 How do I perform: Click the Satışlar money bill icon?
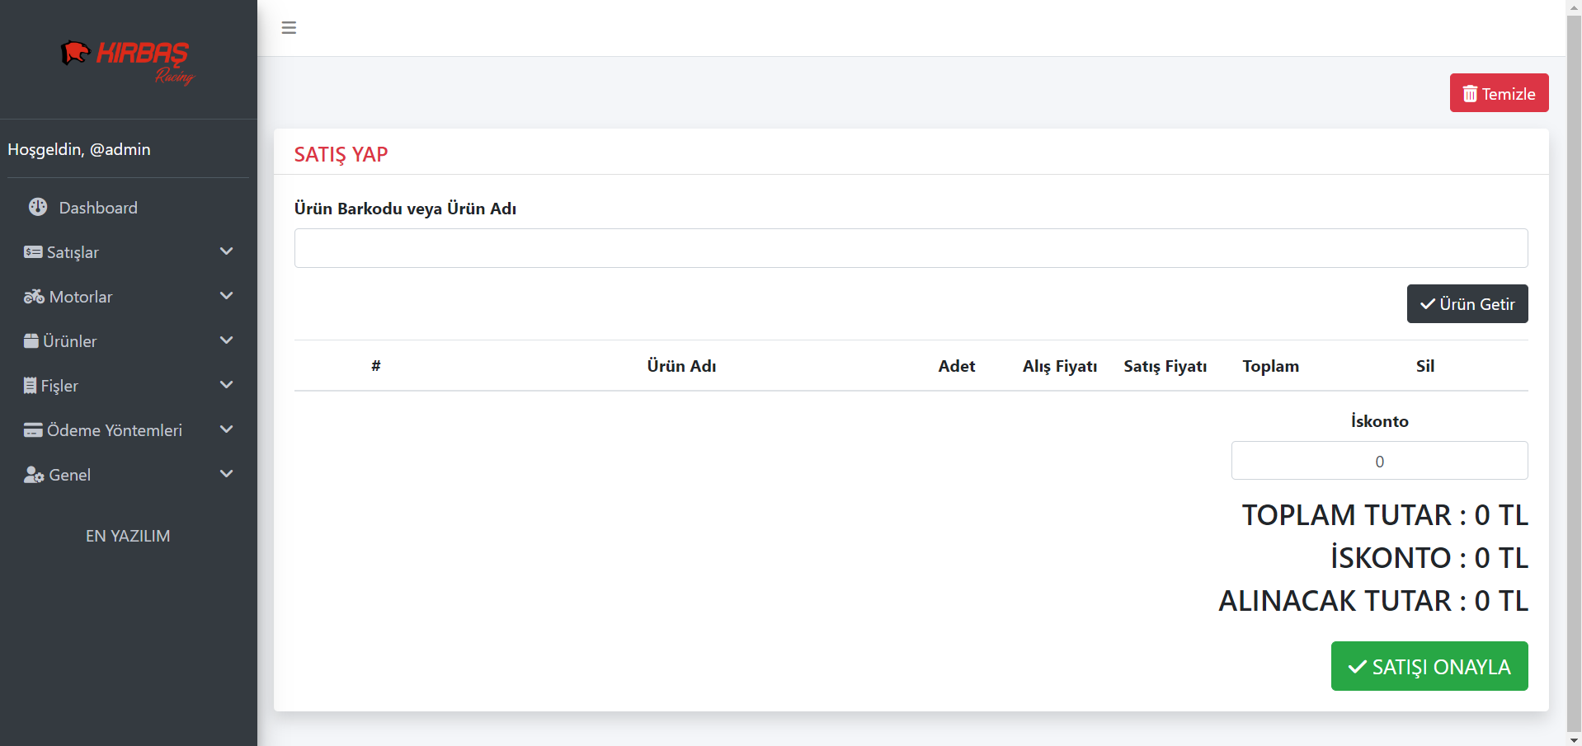tap(33, 252)
